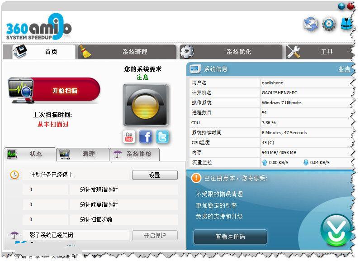Screen dimensions: 360x262
Task: Click the system info monitor icon
Action: tap(195, 69)
